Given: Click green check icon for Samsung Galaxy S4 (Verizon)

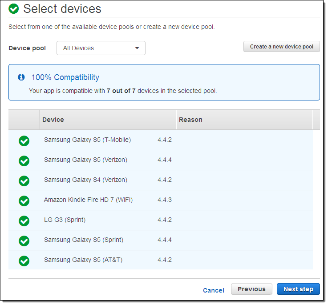Looking at the screenshot, I should click(x=24, y=181).
